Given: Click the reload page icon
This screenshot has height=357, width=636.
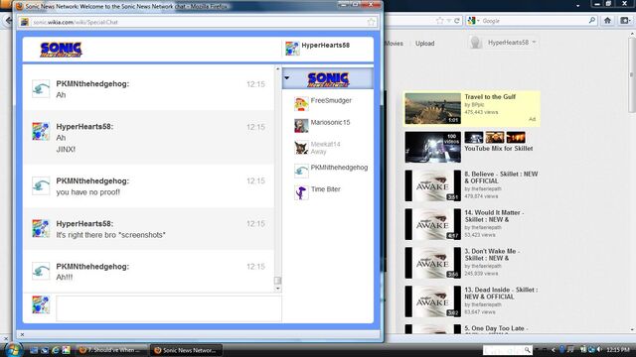Looking at the screenshot, I should pos(457,21).
